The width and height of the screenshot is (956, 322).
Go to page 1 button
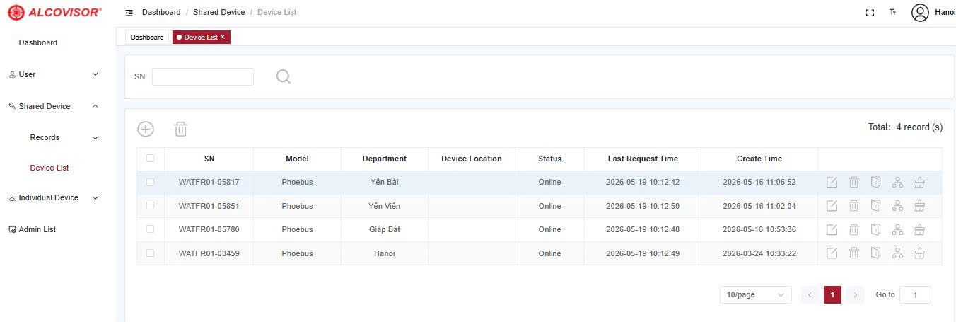pyautogui.click(x=833, y=294)
